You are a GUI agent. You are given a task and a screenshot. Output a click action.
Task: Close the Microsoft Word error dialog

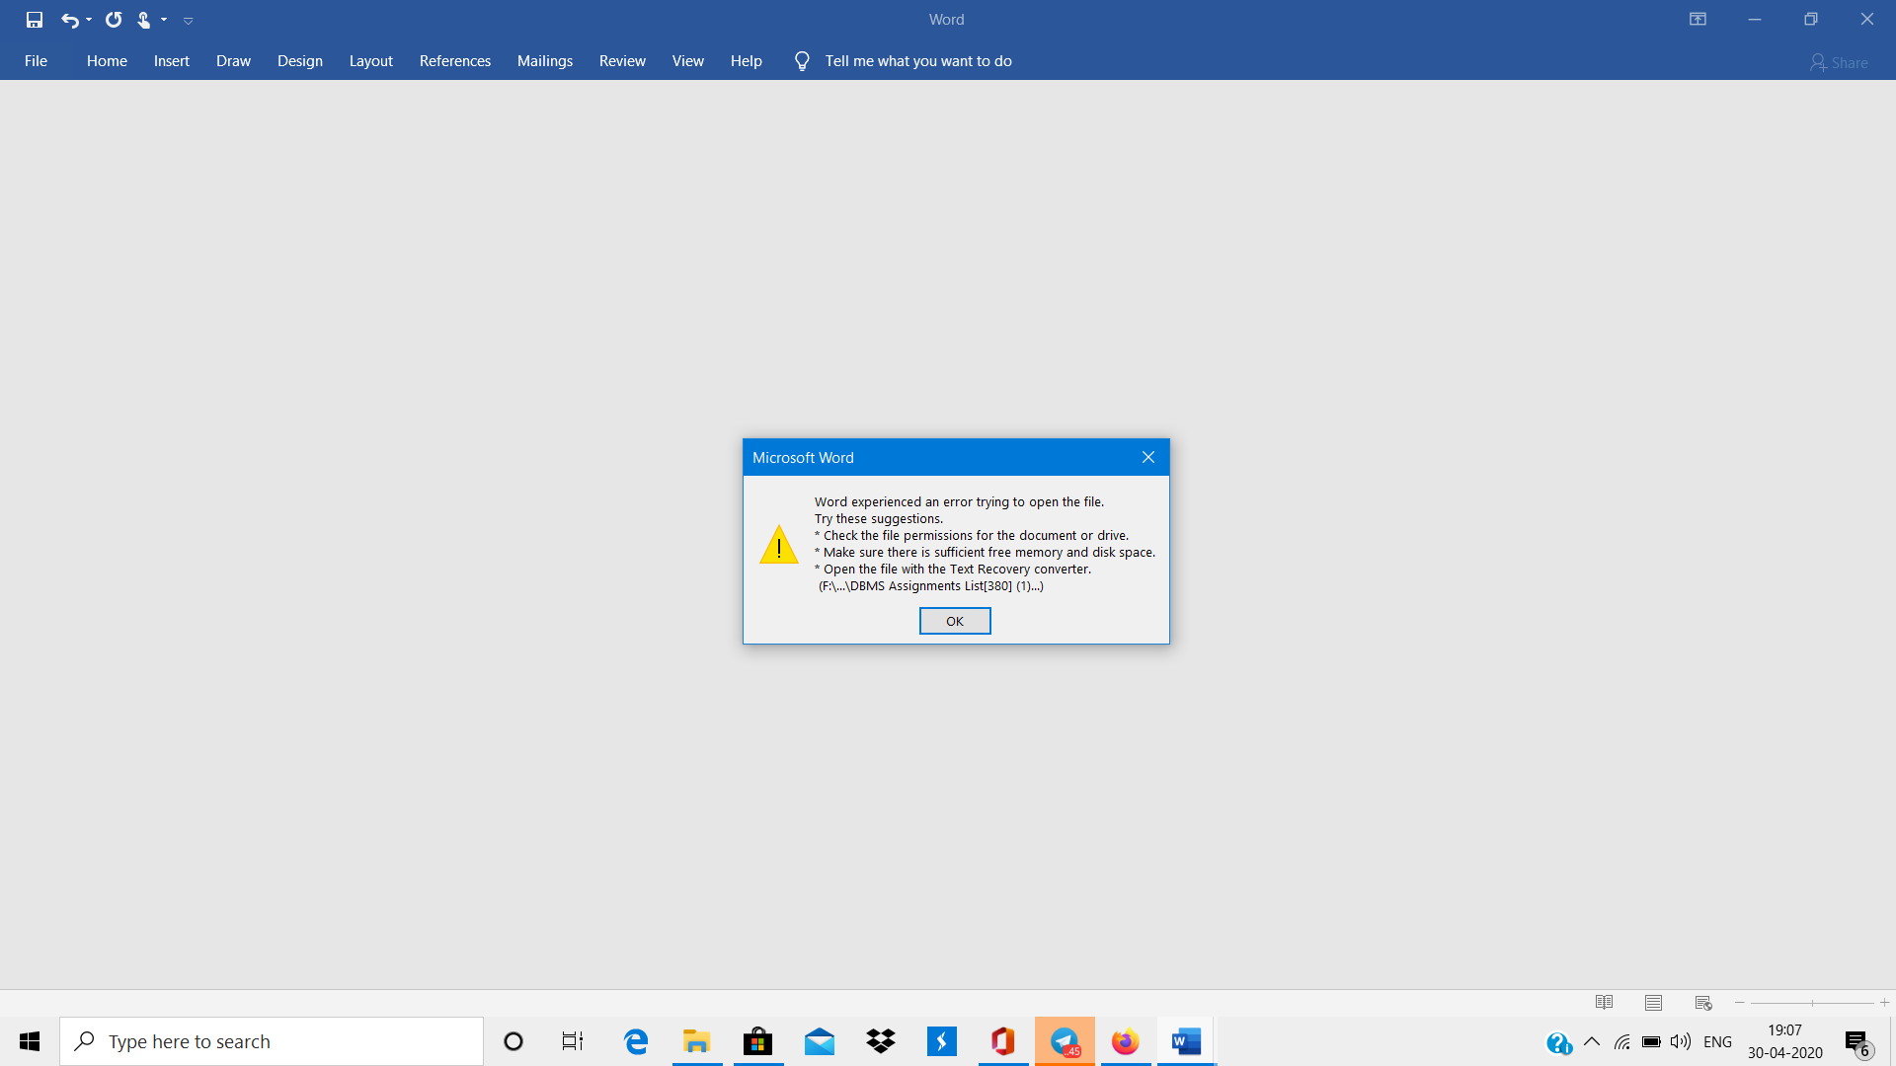coord(1148,457)
